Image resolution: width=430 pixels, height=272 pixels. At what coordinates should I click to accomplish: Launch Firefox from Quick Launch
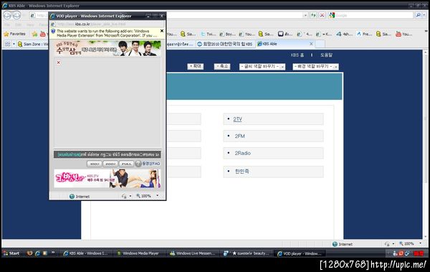[29, 253]
